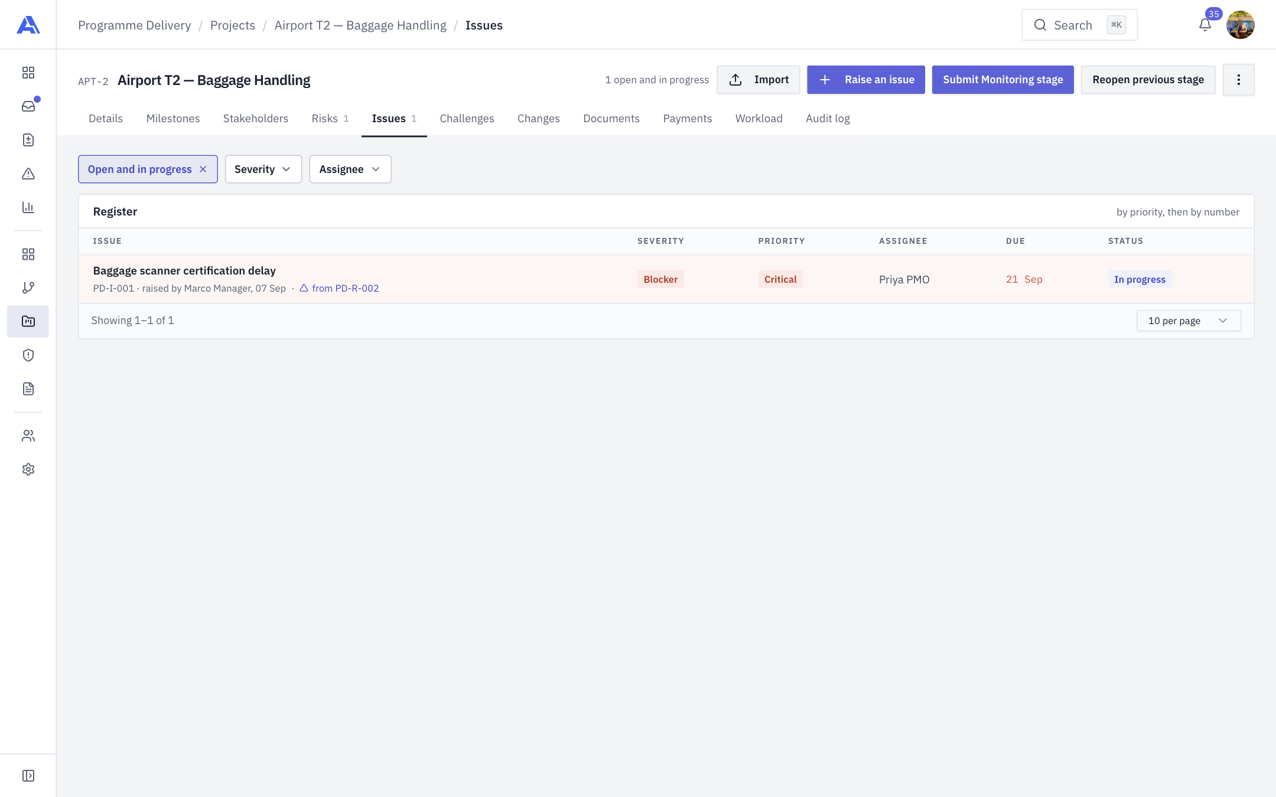Open the Payments tab

pos(688,119)
